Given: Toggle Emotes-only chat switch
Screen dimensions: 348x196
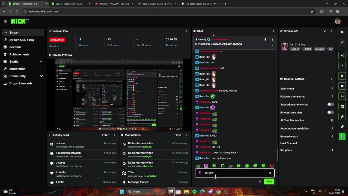Looking at the screenshot, I should [330, 112].
